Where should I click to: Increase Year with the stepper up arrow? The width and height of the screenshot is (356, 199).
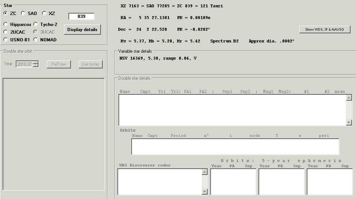click(35, 63)
